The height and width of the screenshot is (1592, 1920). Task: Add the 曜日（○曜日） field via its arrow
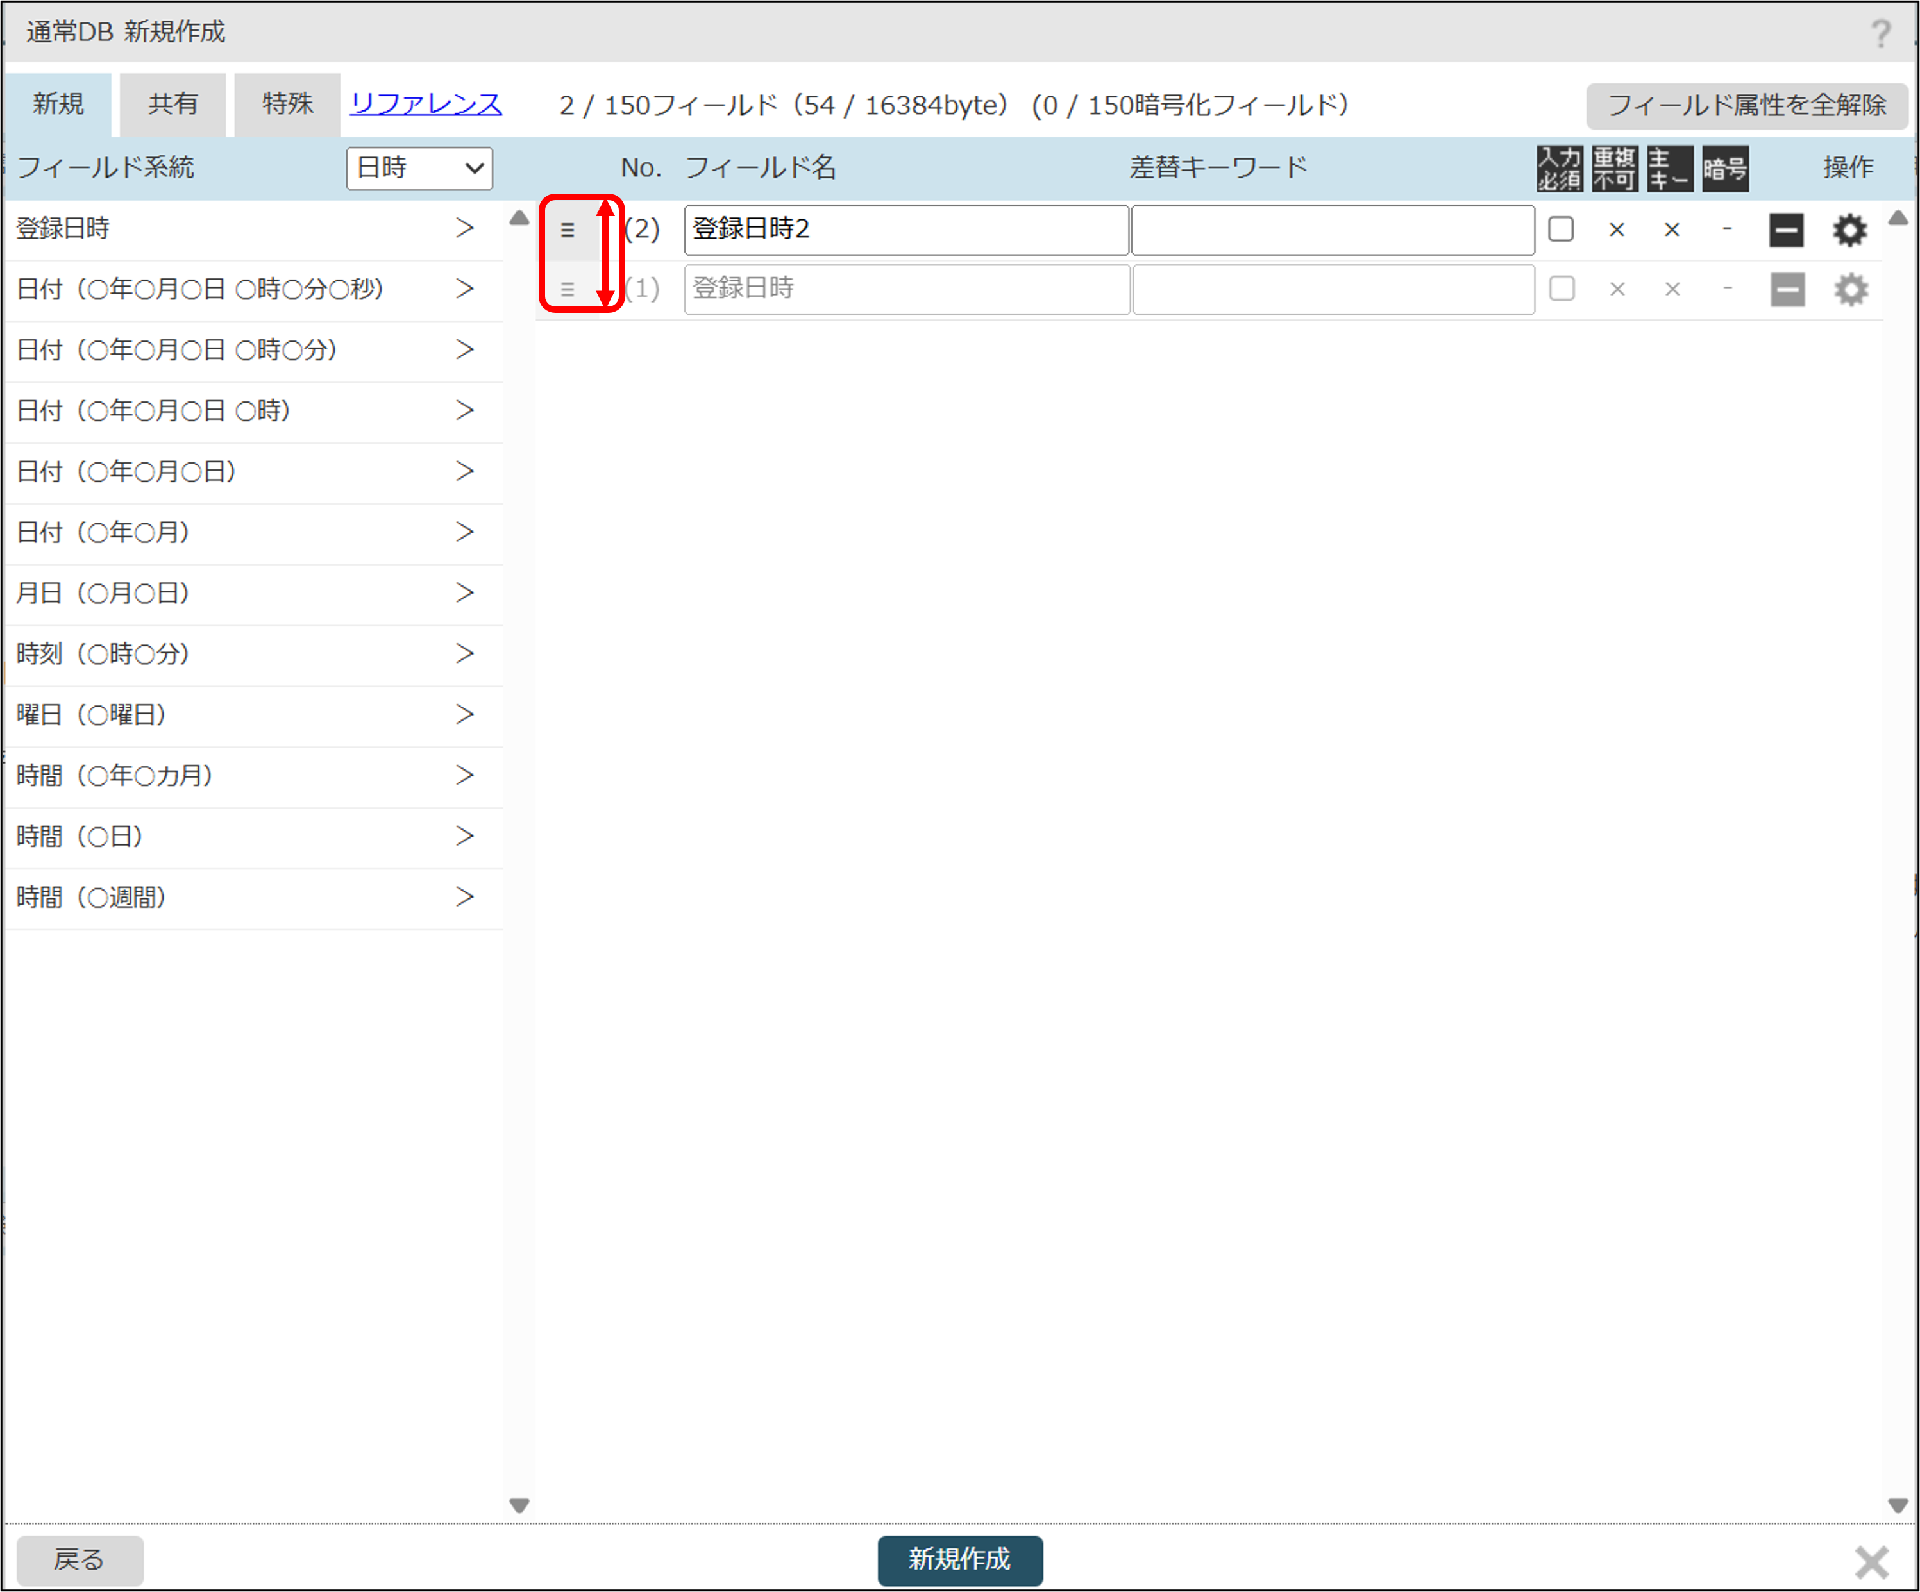click(x=464, y=714)
